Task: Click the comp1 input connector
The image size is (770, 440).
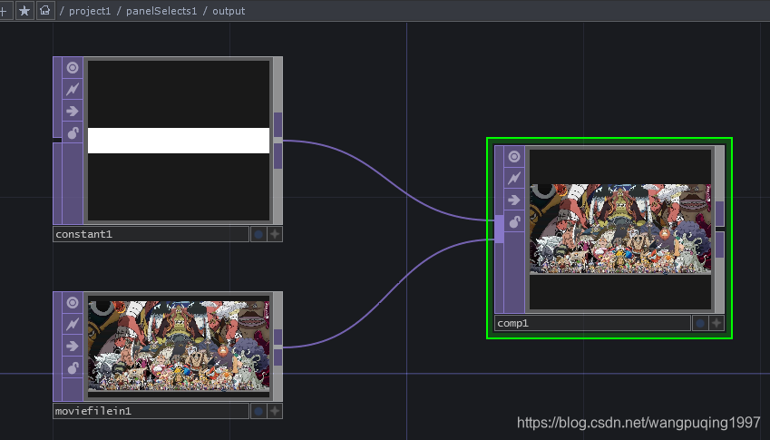Action: [499, 230]
